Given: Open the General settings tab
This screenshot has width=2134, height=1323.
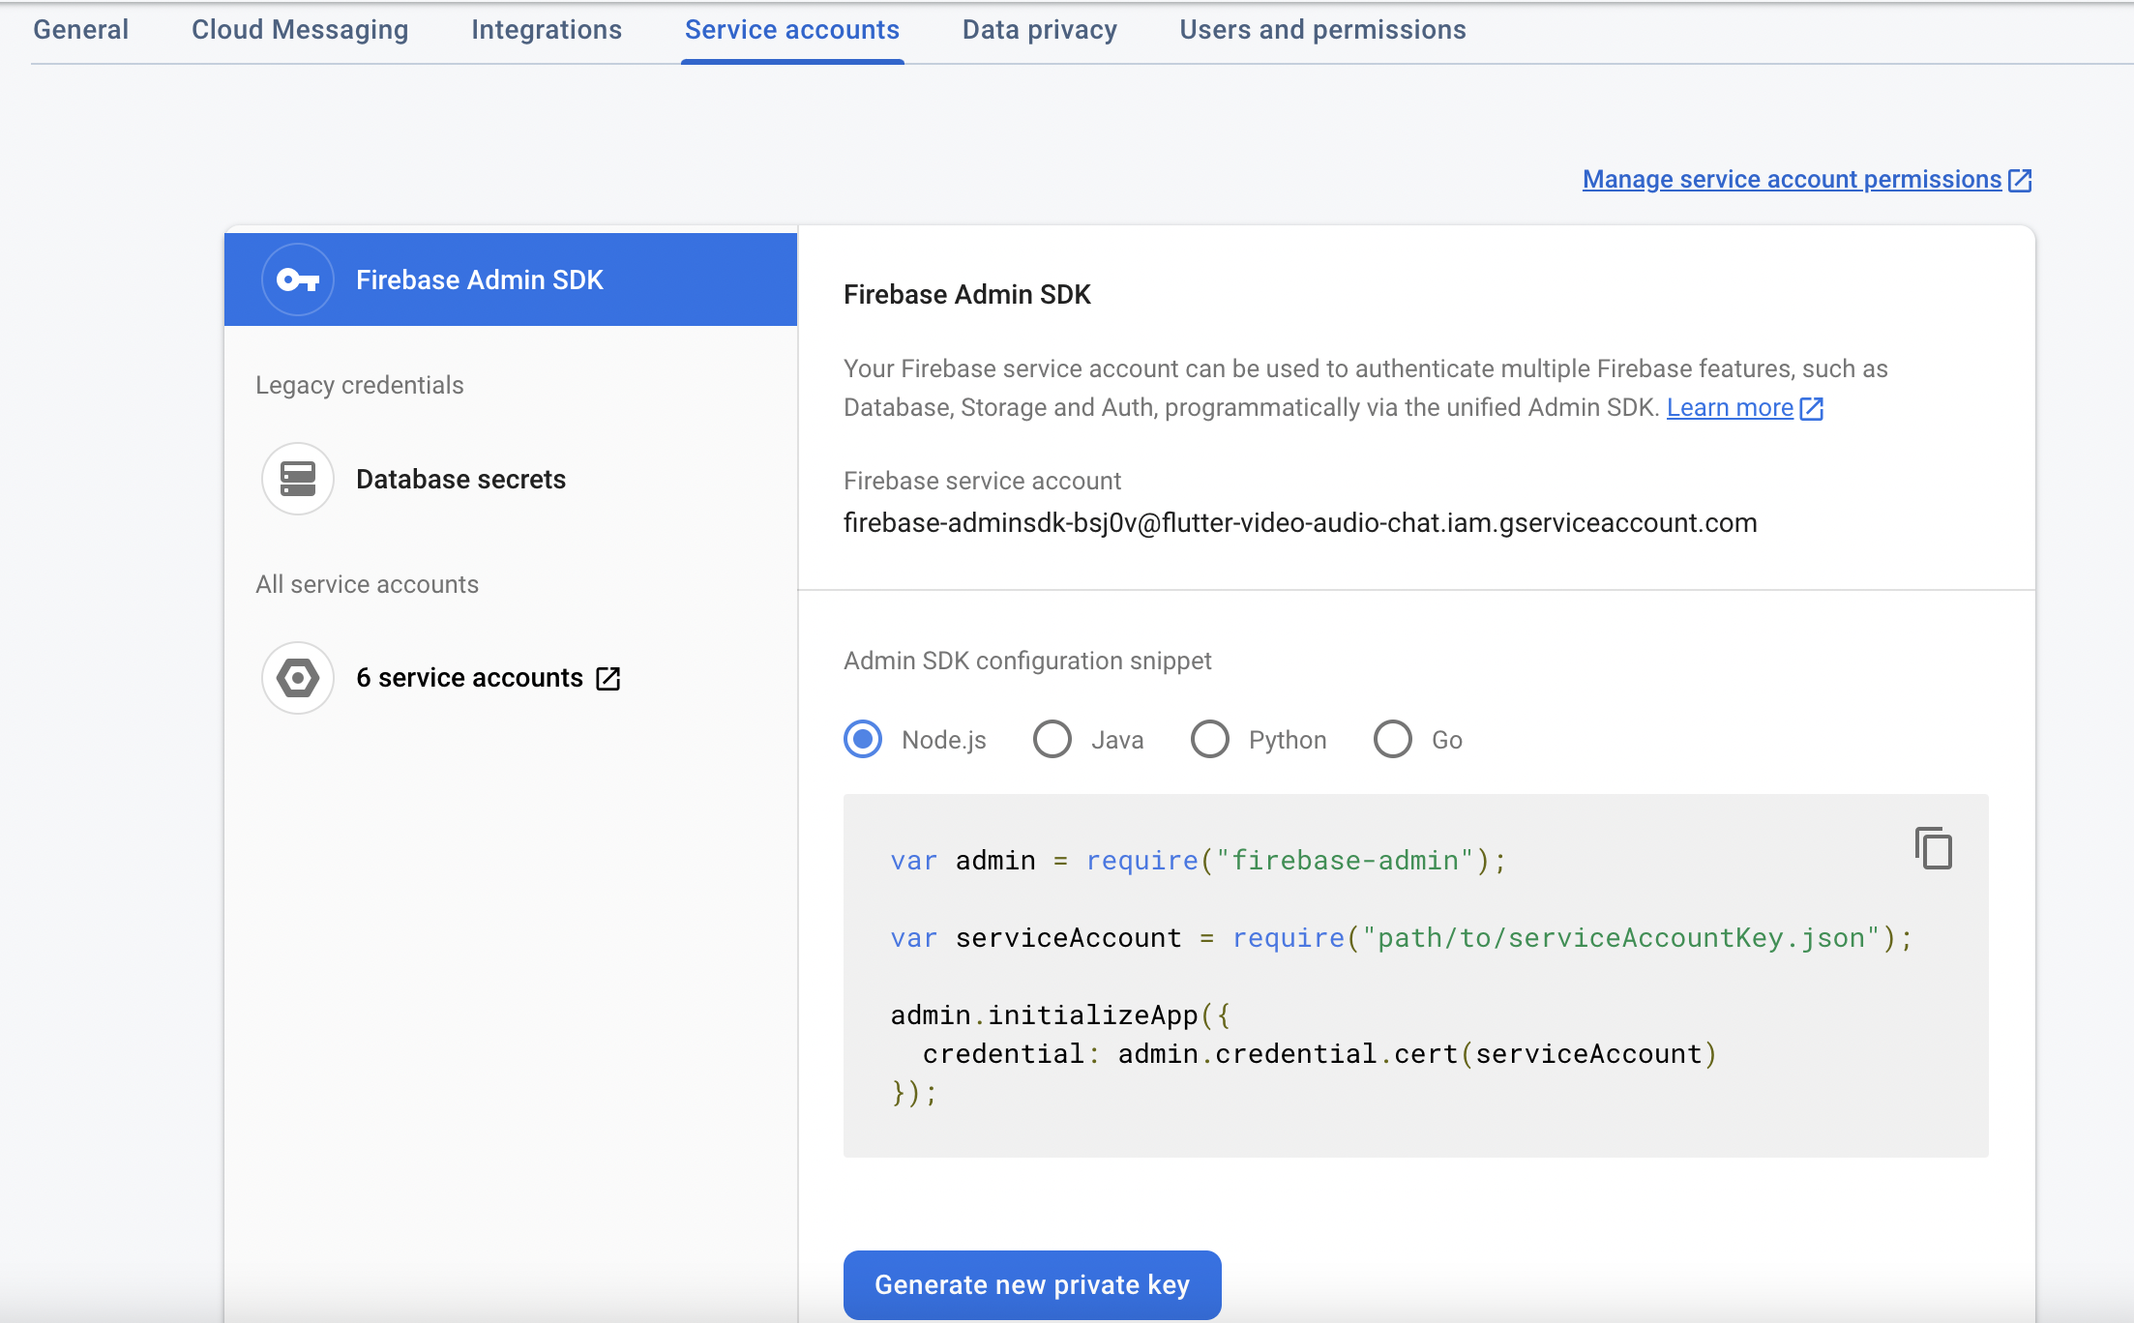Looking at the screenshot, I should tap(80, 30).
